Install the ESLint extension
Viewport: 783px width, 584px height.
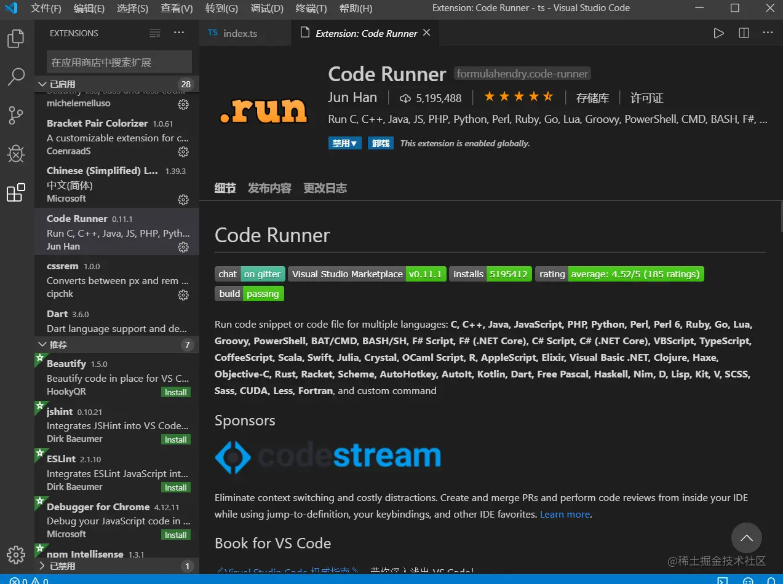pos(175,487)
